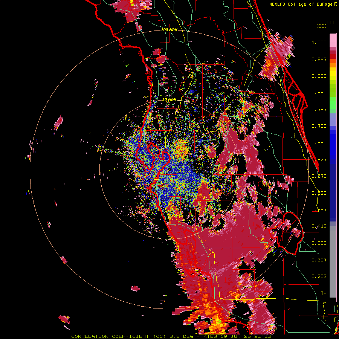Click the yellow segment of the color bar
Image resolution: width=339 pixels, height=339 pixels.
[333, 74]
